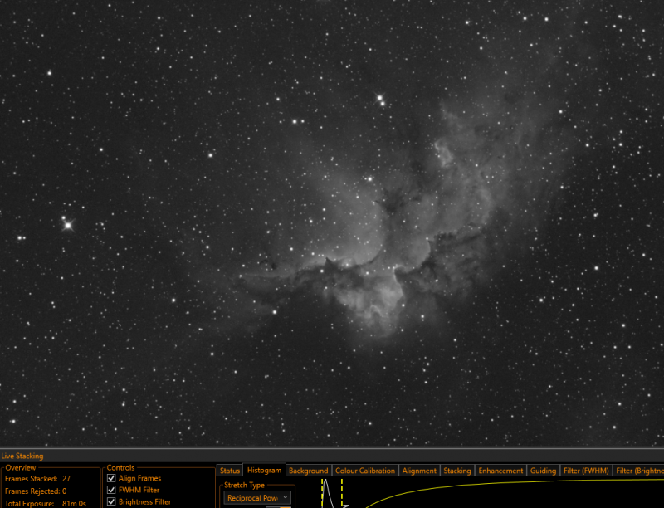Screen dimensions: 664x508
Task: Click the left yellow dashed histogram marker
Action: point(322,493)
